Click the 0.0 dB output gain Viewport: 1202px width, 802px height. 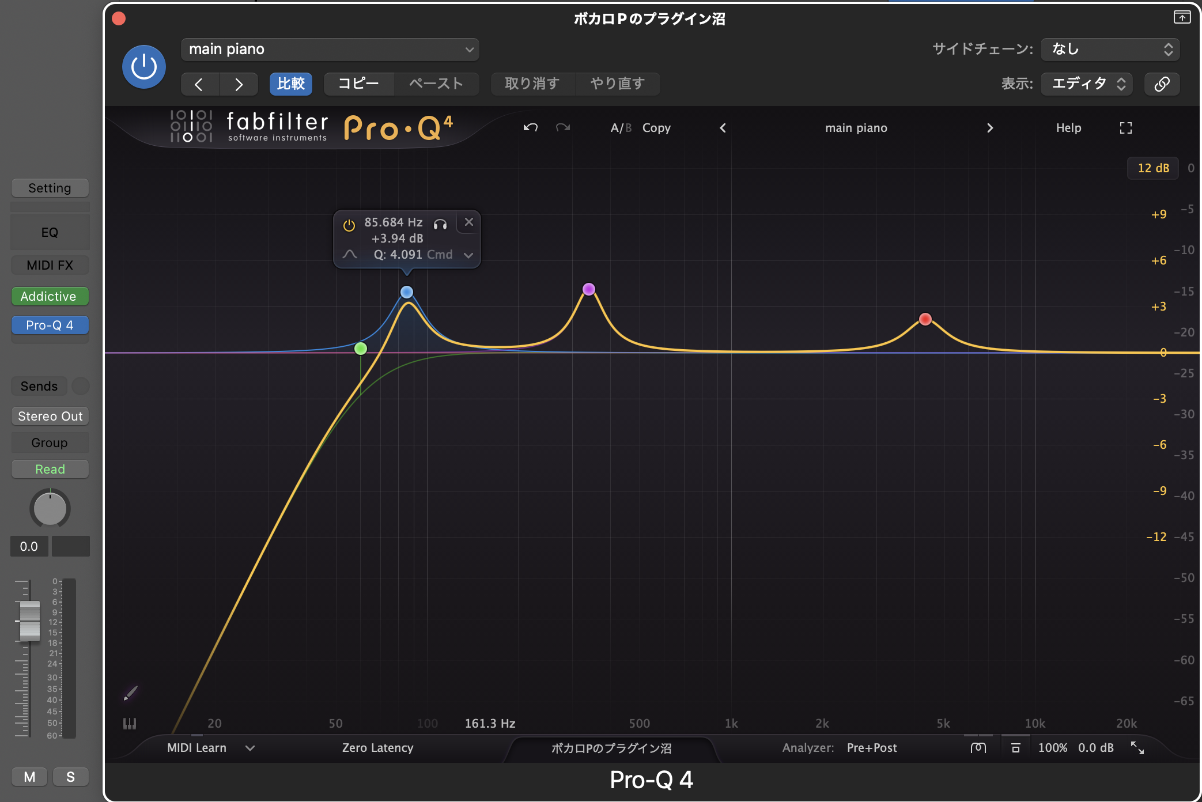(x=1096, y=748)
